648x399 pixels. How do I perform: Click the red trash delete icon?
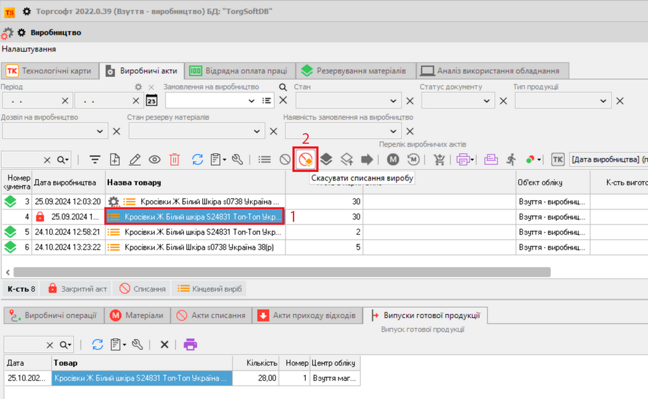[x=174, y=159]
